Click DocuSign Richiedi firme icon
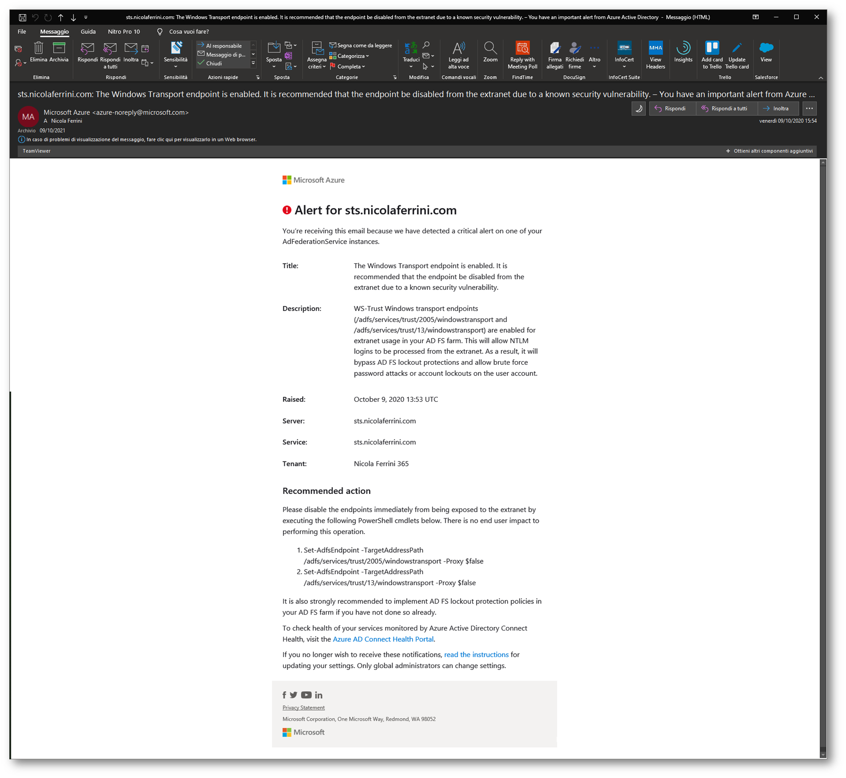The height and width of the screenshot is (778, 846). click(x=575, y=48)
